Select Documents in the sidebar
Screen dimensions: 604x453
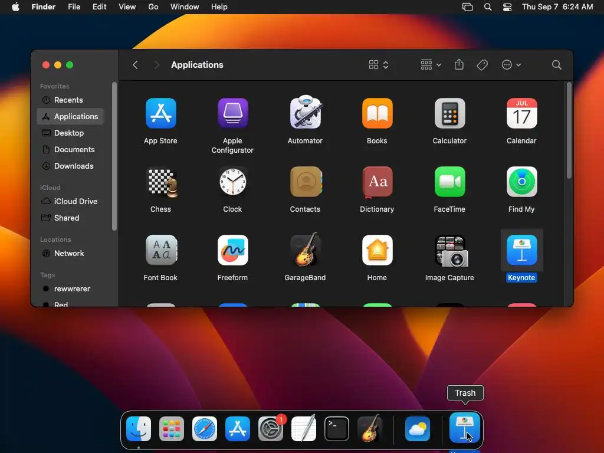click(x=70, y=149)
